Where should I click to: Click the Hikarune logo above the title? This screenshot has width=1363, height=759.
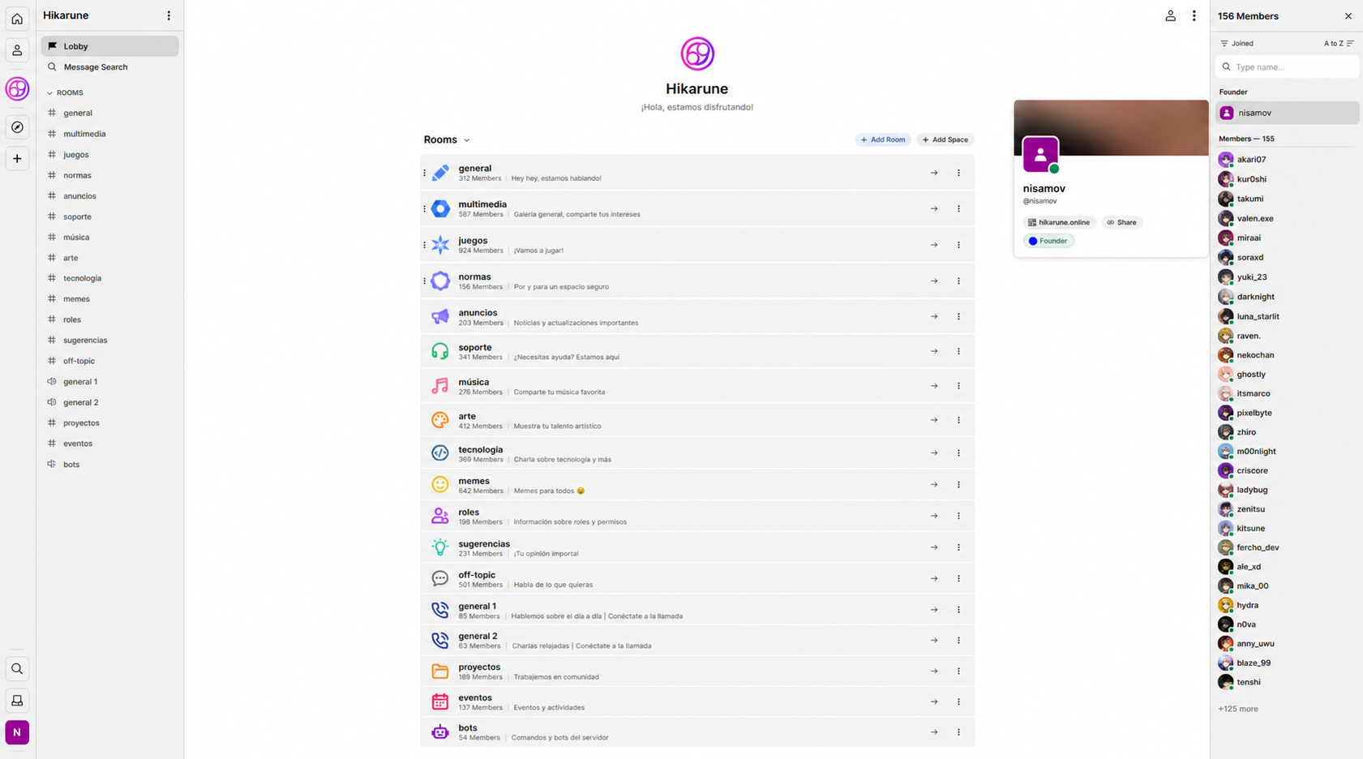coord(697,54)
